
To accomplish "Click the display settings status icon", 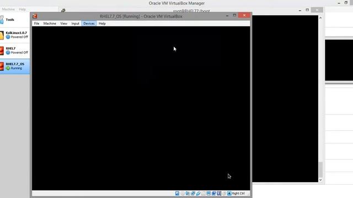I will point(208,193).
